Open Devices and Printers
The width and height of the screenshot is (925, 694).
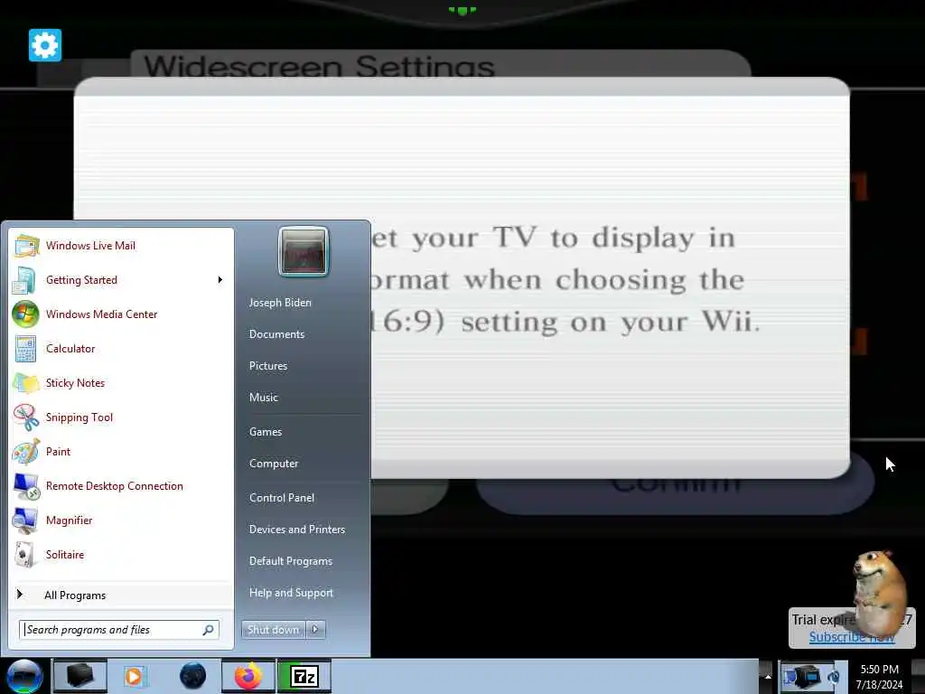tap(296, 530)
